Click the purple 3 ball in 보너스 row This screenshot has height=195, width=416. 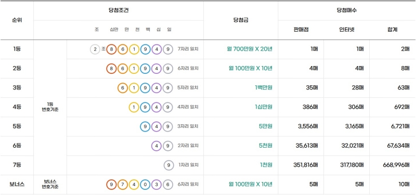click(x=157, y=185)
